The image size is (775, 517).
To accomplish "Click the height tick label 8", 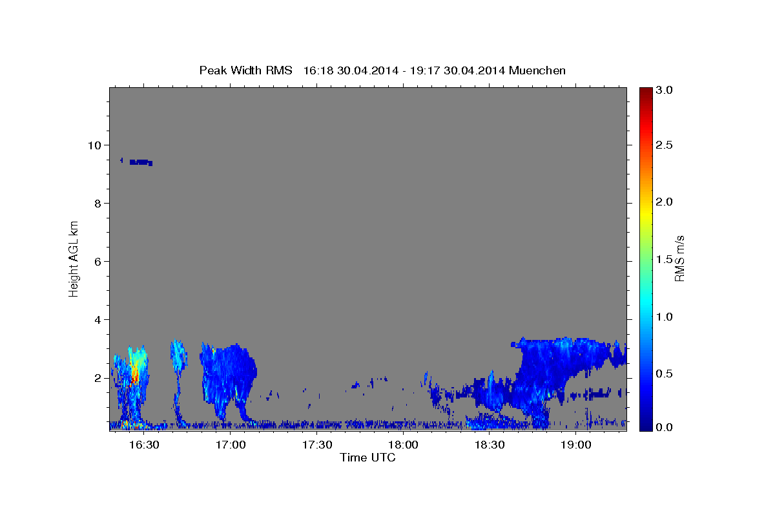I will (99, 203).
